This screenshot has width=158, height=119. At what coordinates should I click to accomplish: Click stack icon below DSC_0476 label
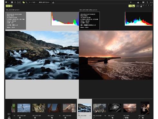(52, 118)
